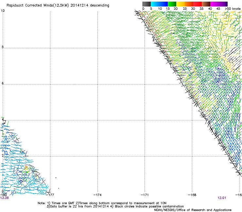Click the "30" label under the color bar
The image size is (242, 212).
coord(193,9)
